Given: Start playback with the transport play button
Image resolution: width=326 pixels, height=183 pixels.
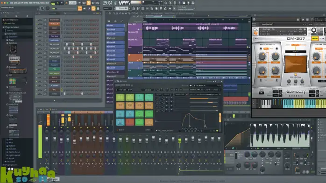Looking at the screenshot, I should pyautogui.click(x=57, y=3).
